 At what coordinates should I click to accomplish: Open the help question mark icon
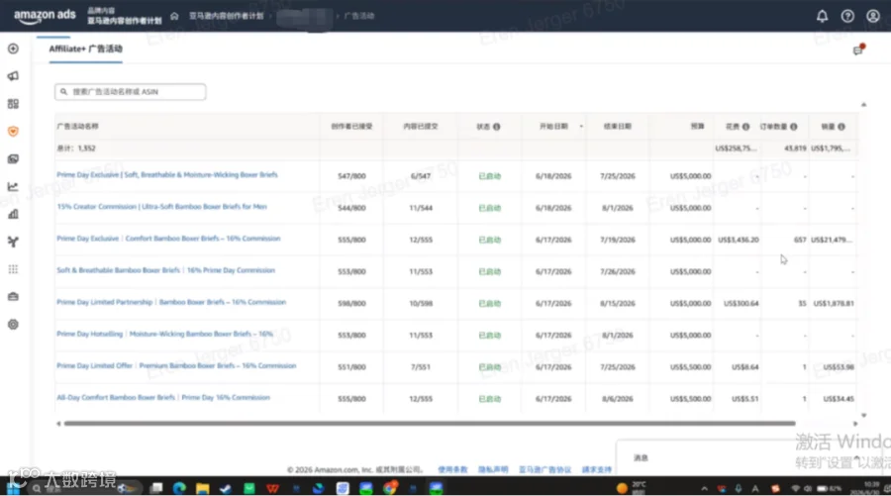(x=847, y=16)
